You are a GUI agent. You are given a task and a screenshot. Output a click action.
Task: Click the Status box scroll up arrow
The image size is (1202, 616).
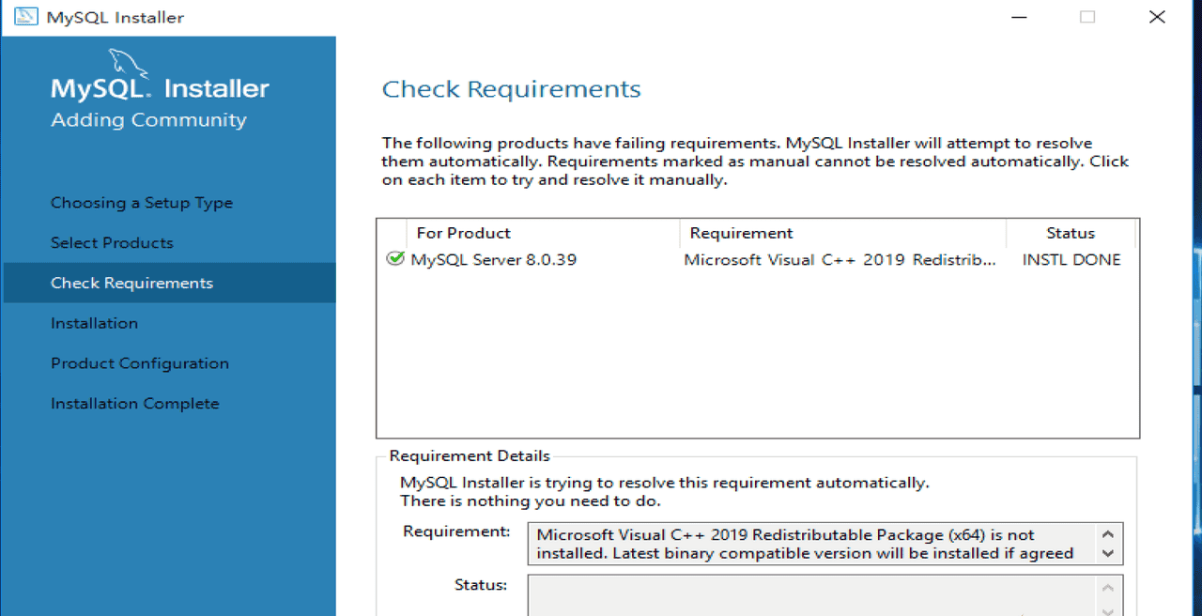click(x=1108, y=588)
